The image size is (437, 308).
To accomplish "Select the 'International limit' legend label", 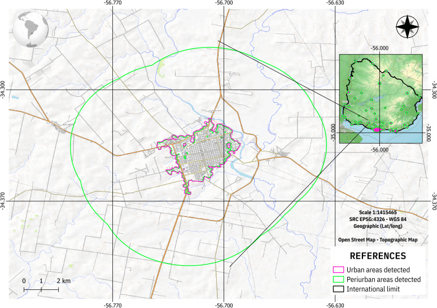I will tap(373, 289).
